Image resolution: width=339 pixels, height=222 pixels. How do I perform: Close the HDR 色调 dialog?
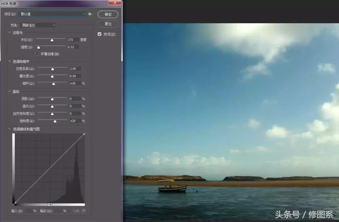tap(115, 3)
